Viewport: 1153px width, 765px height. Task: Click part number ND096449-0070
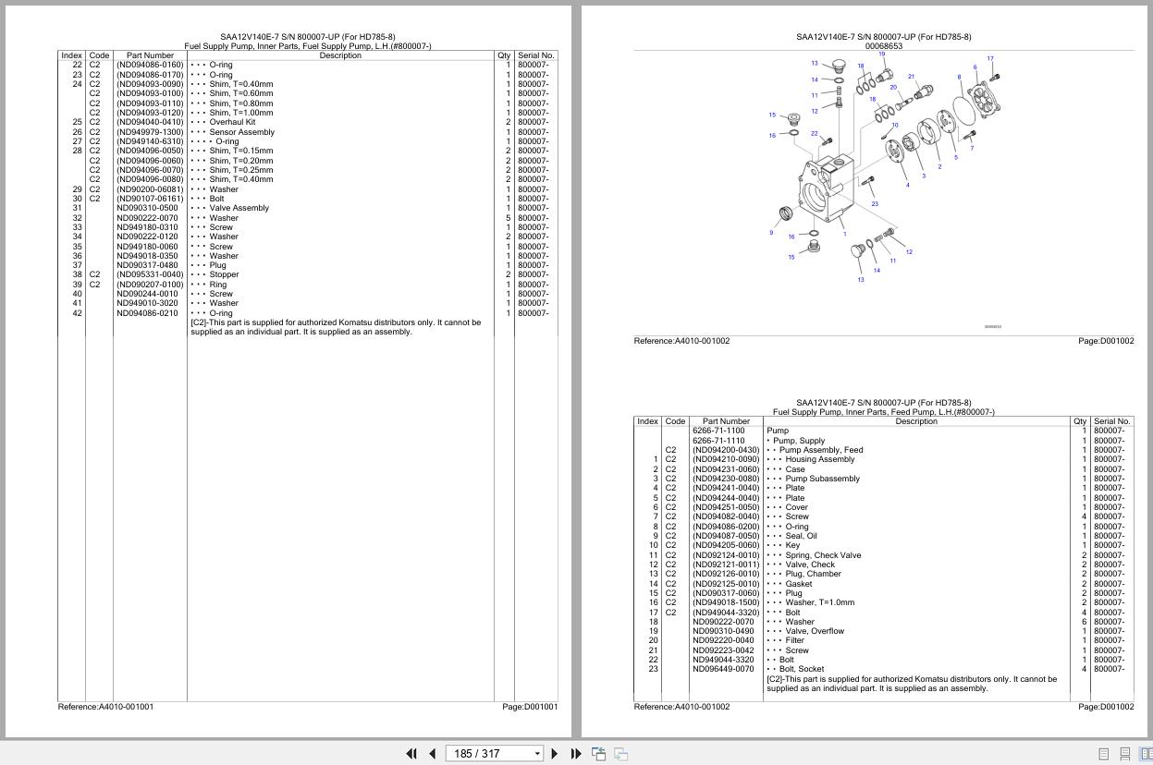(723, 669)
